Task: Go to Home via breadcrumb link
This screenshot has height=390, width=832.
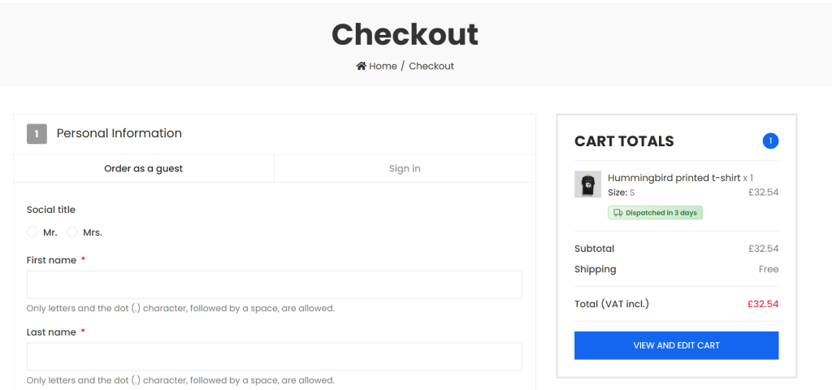Action: click(x=383, y=66)
